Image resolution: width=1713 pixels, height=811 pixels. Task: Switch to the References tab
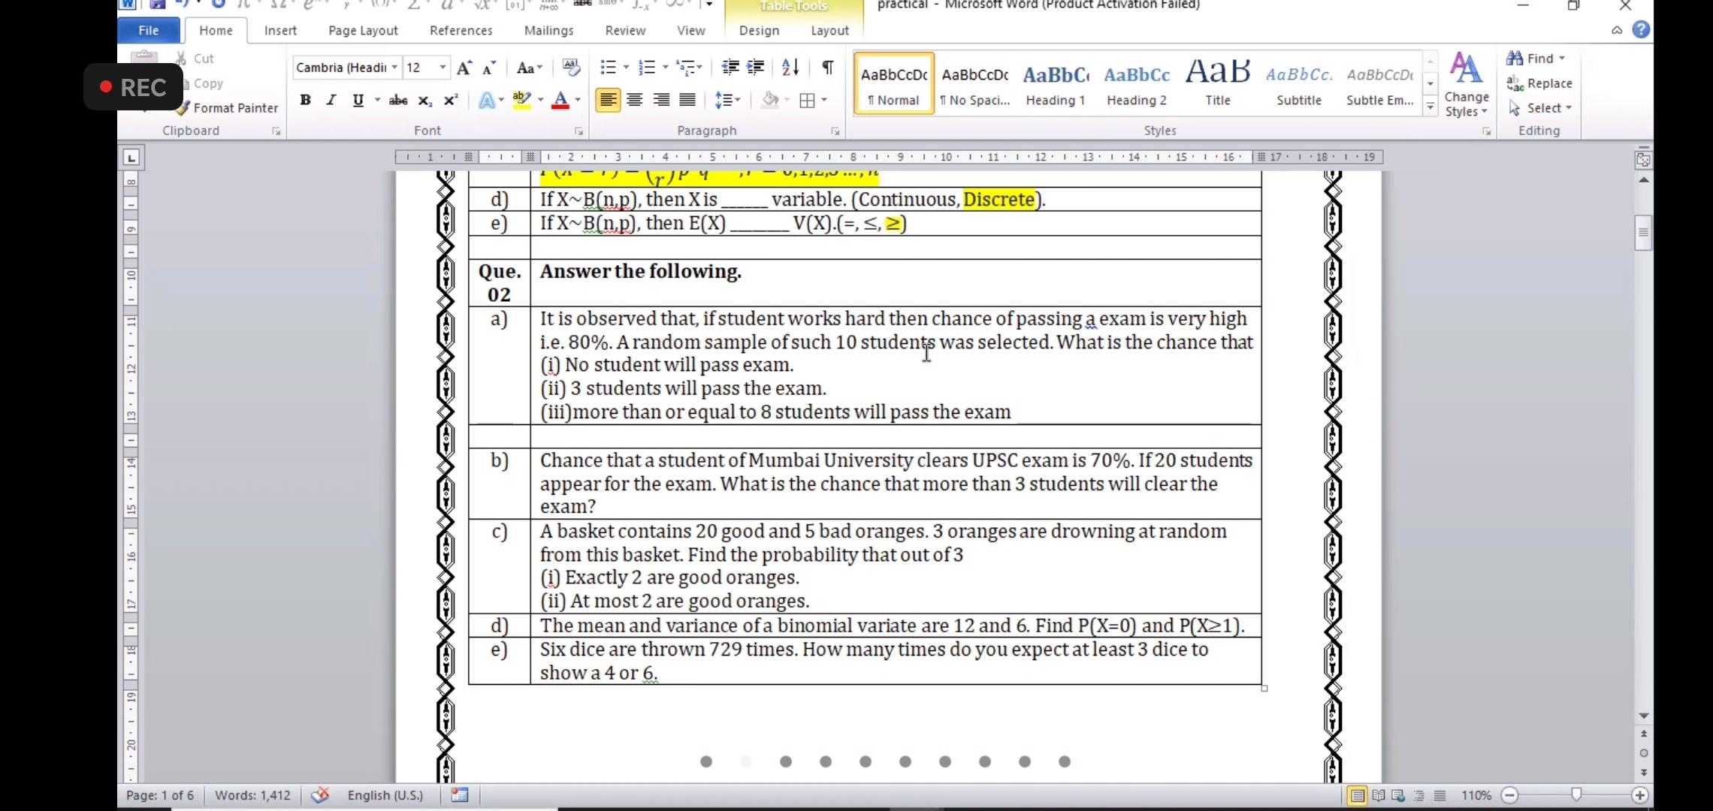pyautogui.click(x=461, y=31)
